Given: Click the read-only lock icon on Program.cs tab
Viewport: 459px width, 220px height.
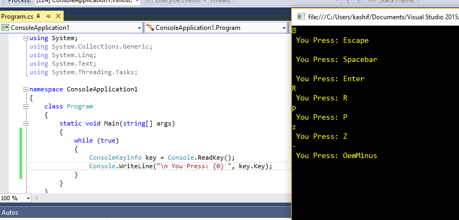Looking at the screenshot, I should click(38, 16).
